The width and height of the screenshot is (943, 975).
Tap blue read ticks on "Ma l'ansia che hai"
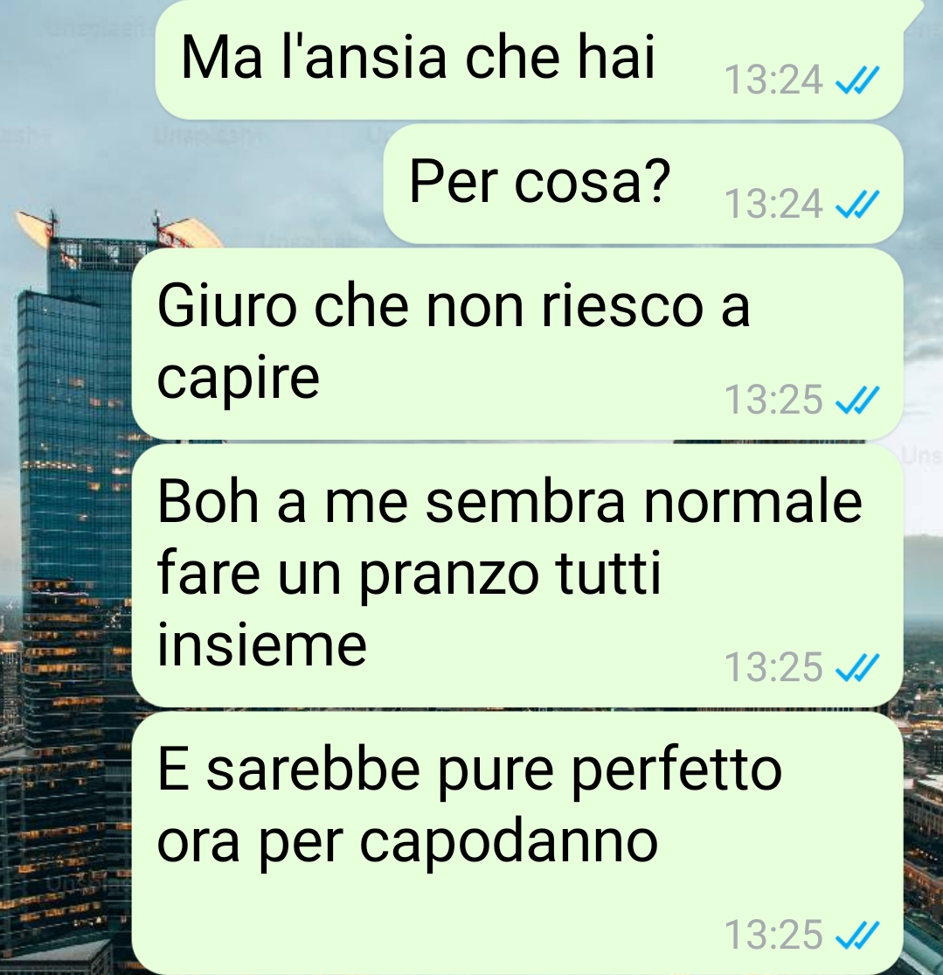(x=857, y=80)
